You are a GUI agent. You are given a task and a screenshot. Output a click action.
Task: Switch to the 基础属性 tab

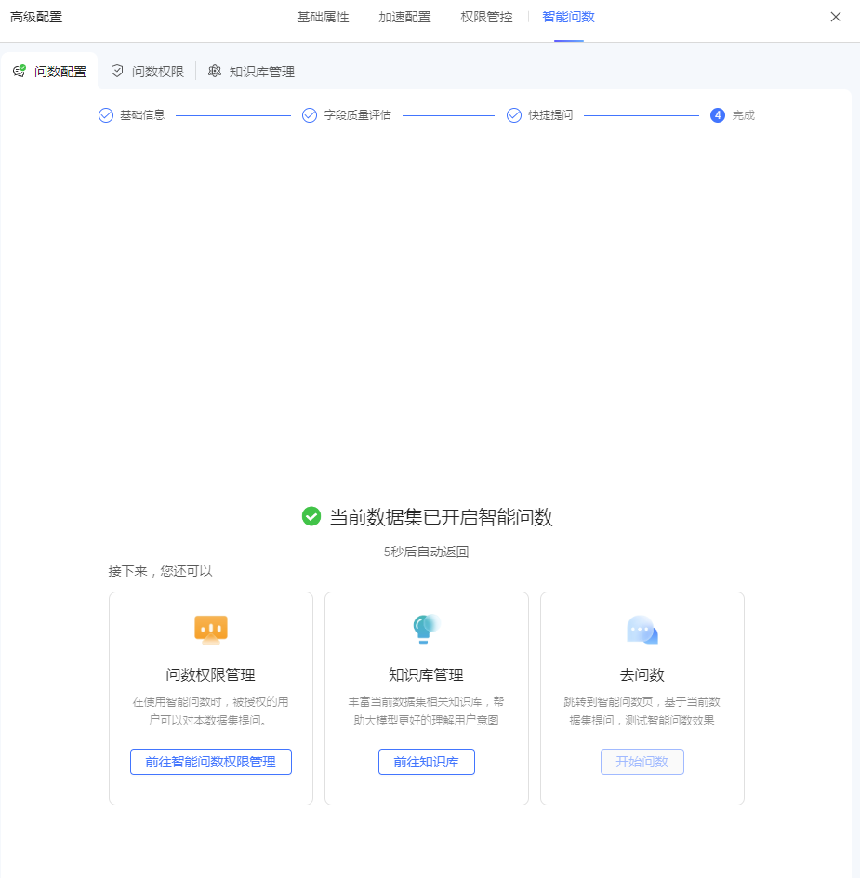pyautogui.click(x=323, y=18)
